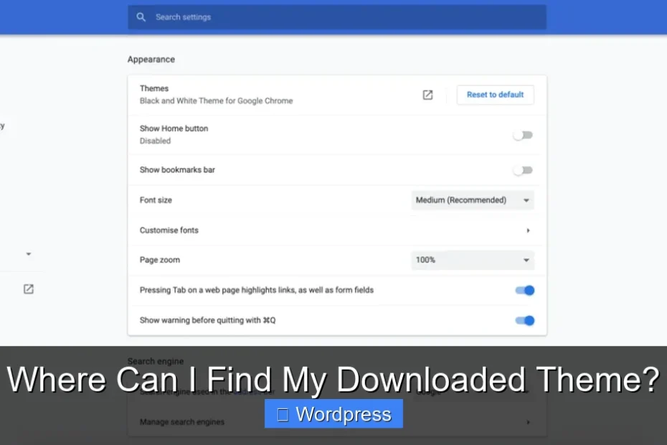Open the search engine used in address bar dropdown
667x445 pixels.
tap(472, 391)
